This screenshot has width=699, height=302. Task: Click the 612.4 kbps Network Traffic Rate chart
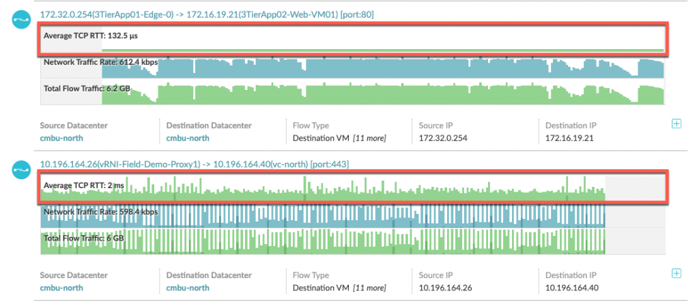(x=382, y=67)
